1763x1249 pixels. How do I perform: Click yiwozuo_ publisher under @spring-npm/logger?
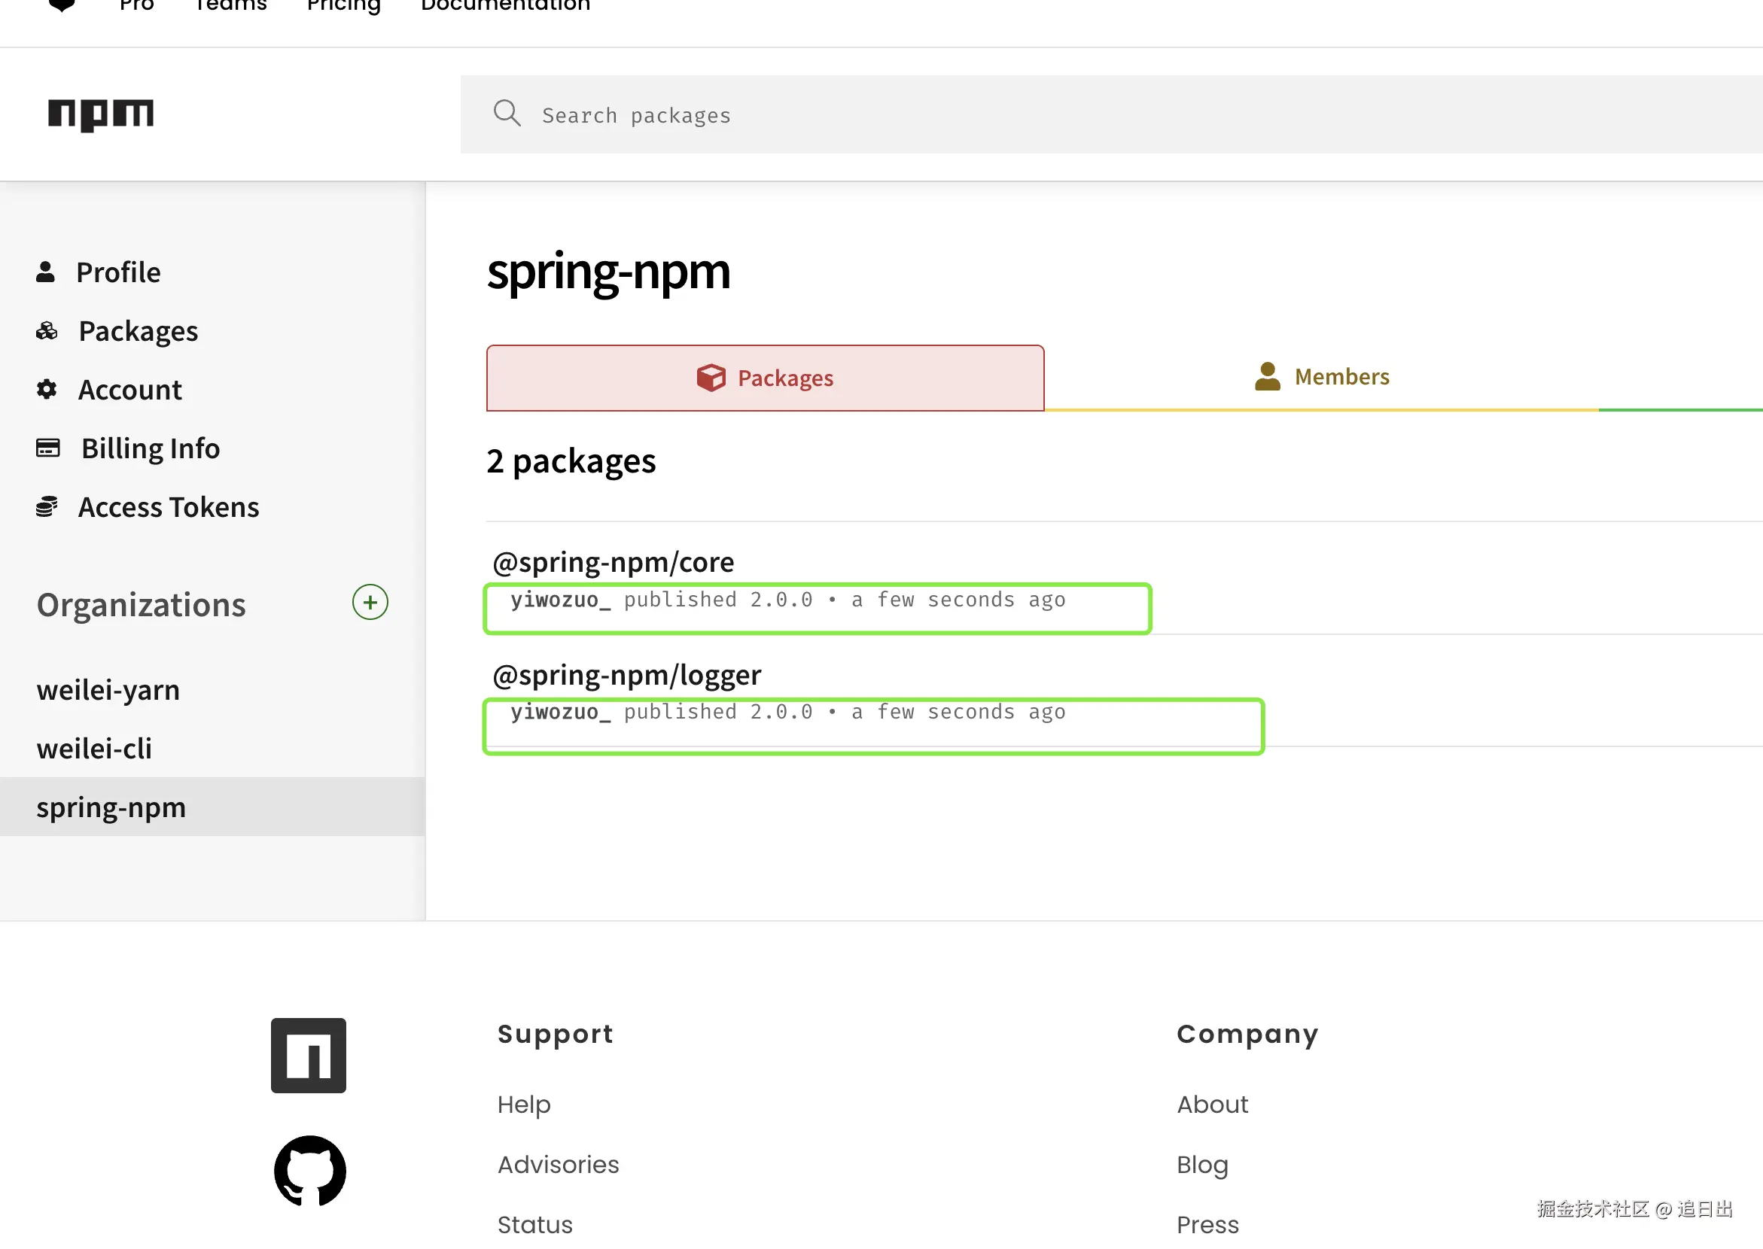click(561, 713)
